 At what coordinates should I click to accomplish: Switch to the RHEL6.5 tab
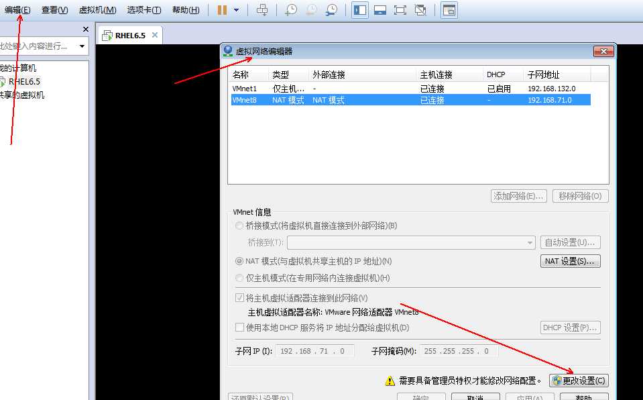(130, 36)
